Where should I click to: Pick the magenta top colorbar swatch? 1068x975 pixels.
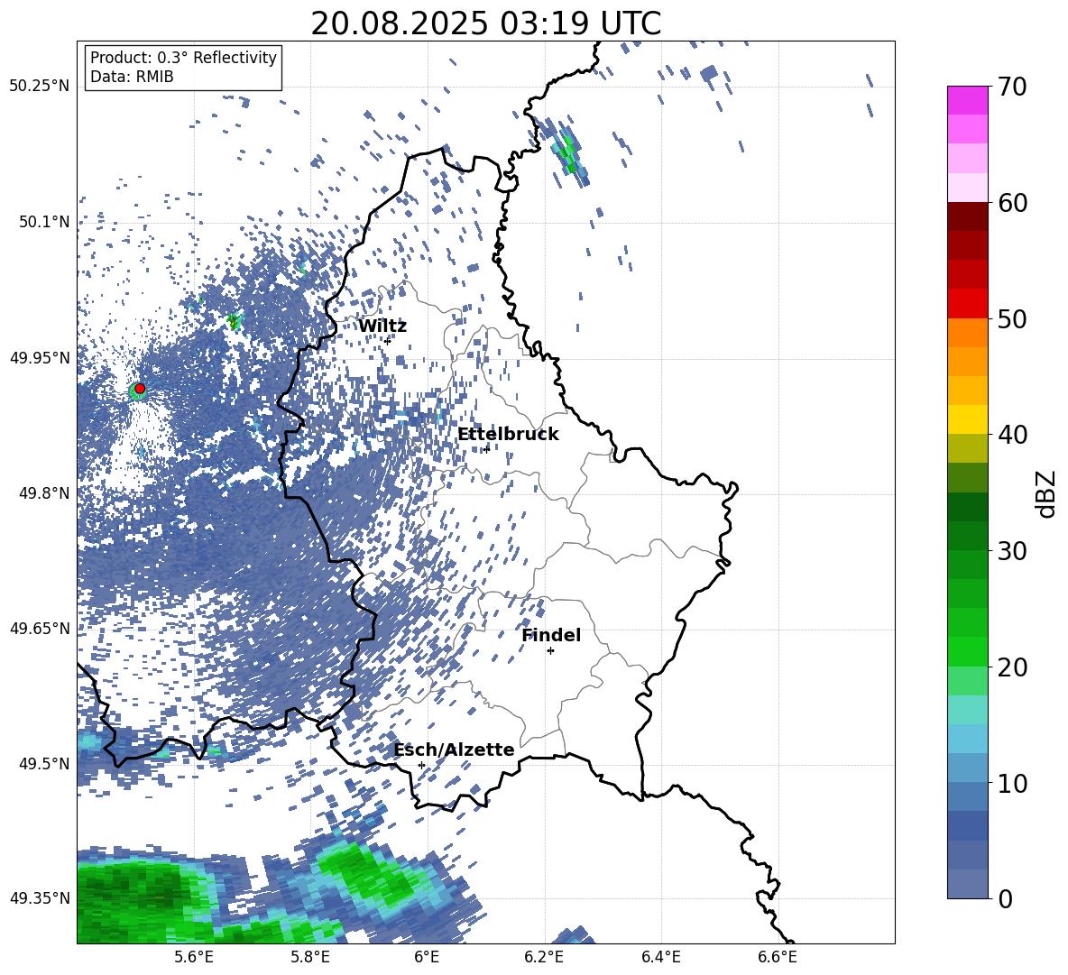click(x=967, y=100)
